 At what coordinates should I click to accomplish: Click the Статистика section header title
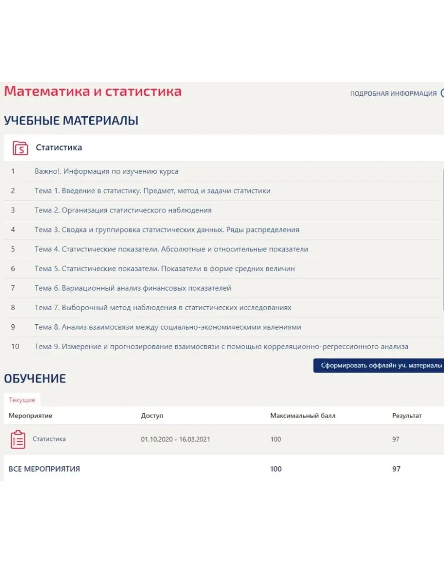click(x=59, y=147)
